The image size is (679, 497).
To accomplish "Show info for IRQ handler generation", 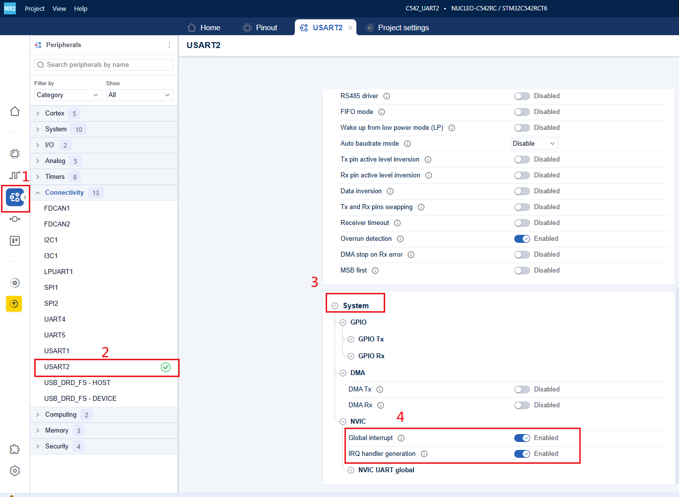I will point(424,454).
